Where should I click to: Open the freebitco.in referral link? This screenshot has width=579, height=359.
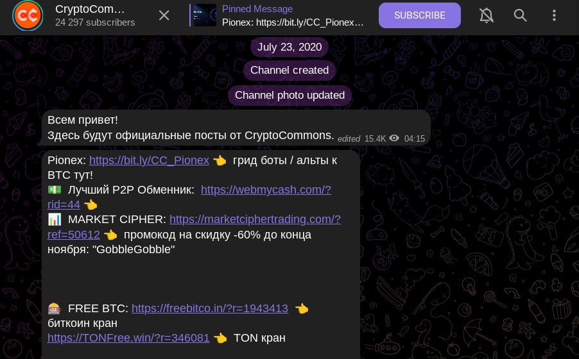tap(210, 308)
